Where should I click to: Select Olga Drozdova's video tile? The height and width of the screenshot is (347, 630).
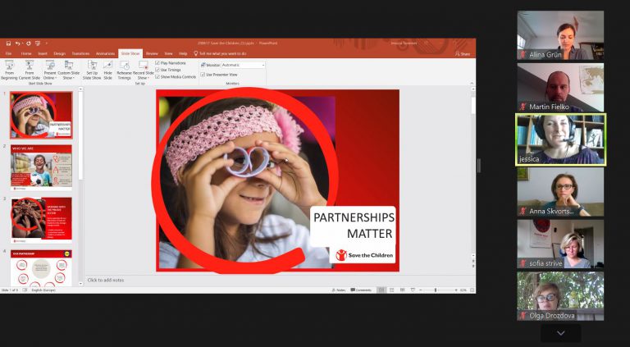(x=560, y=296)
